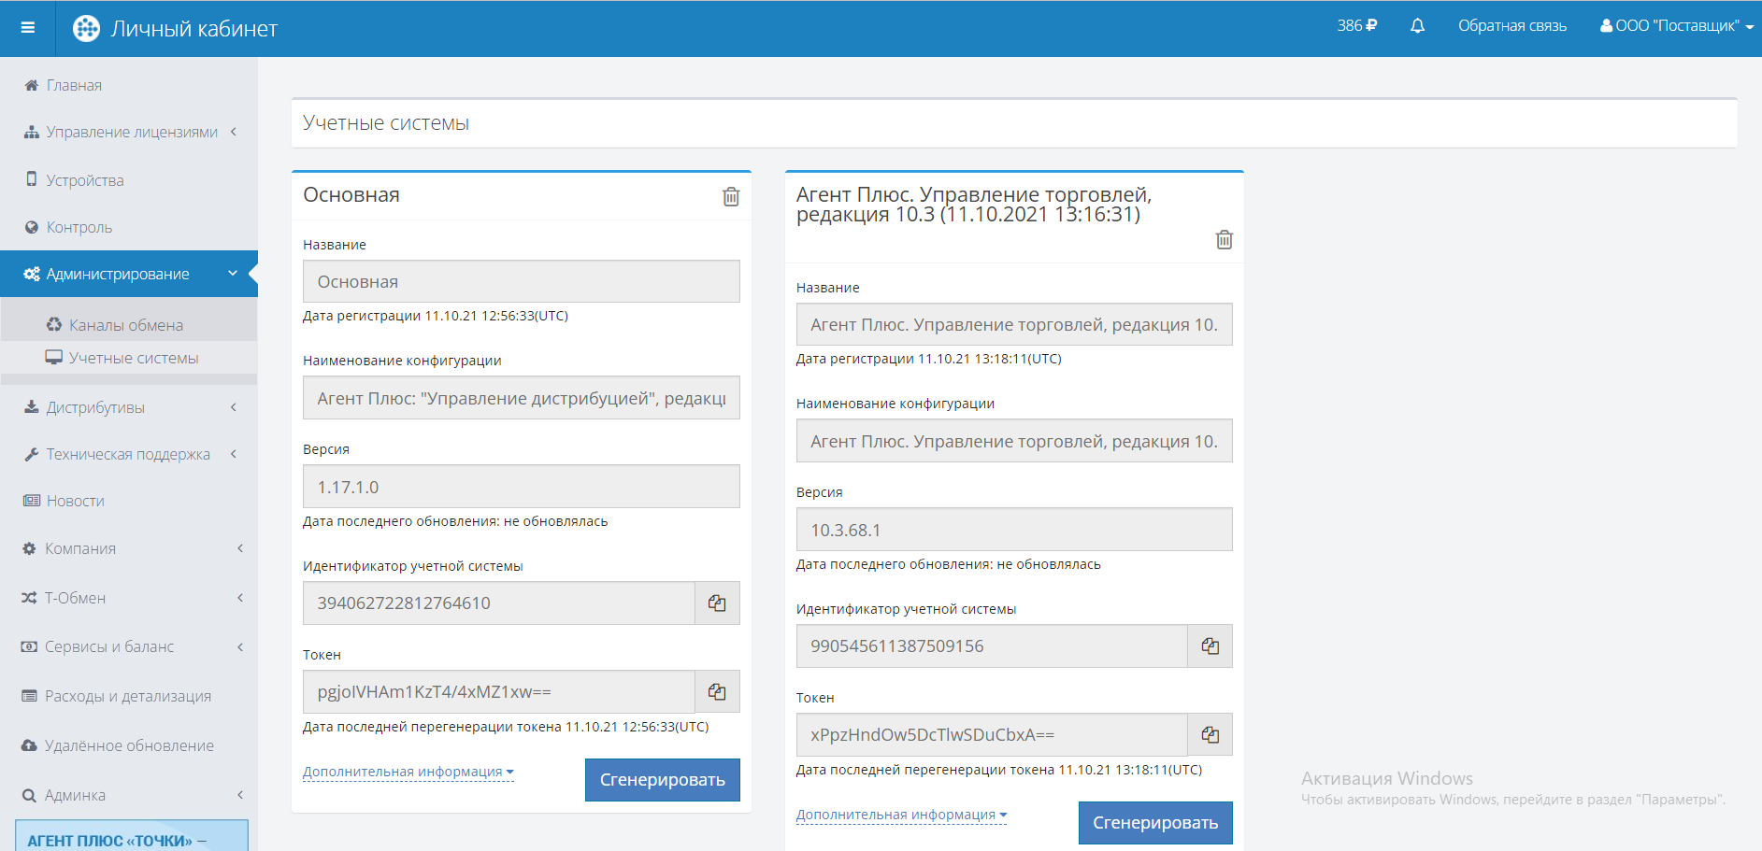Expand chevron next to Компания

[240, 548]
